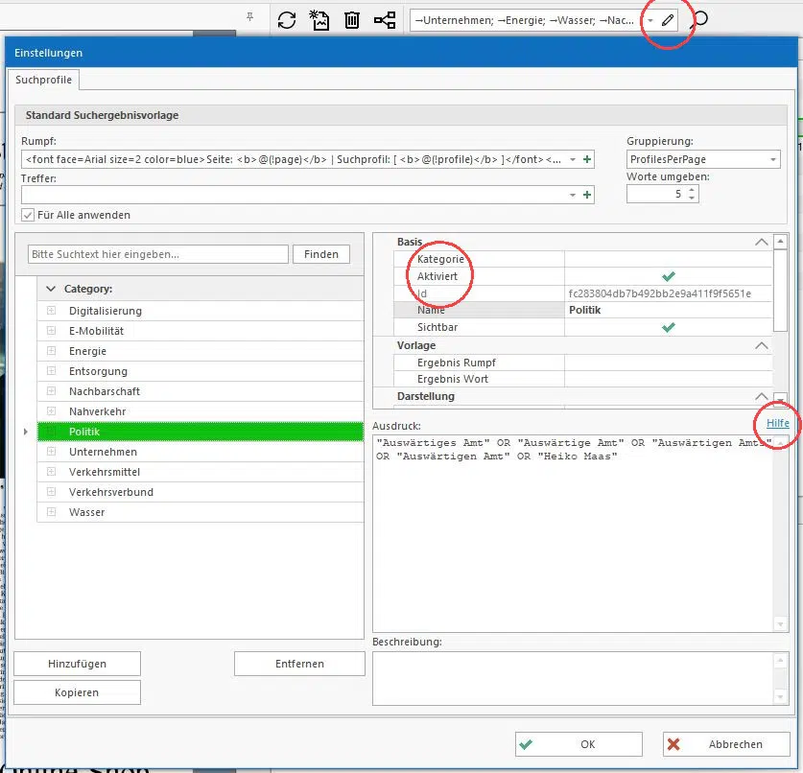Expand the E-Mobilität category
Image resolution: width=803 pixels, height=773 pixels.
pyautogui.click(x=51, y=330)
